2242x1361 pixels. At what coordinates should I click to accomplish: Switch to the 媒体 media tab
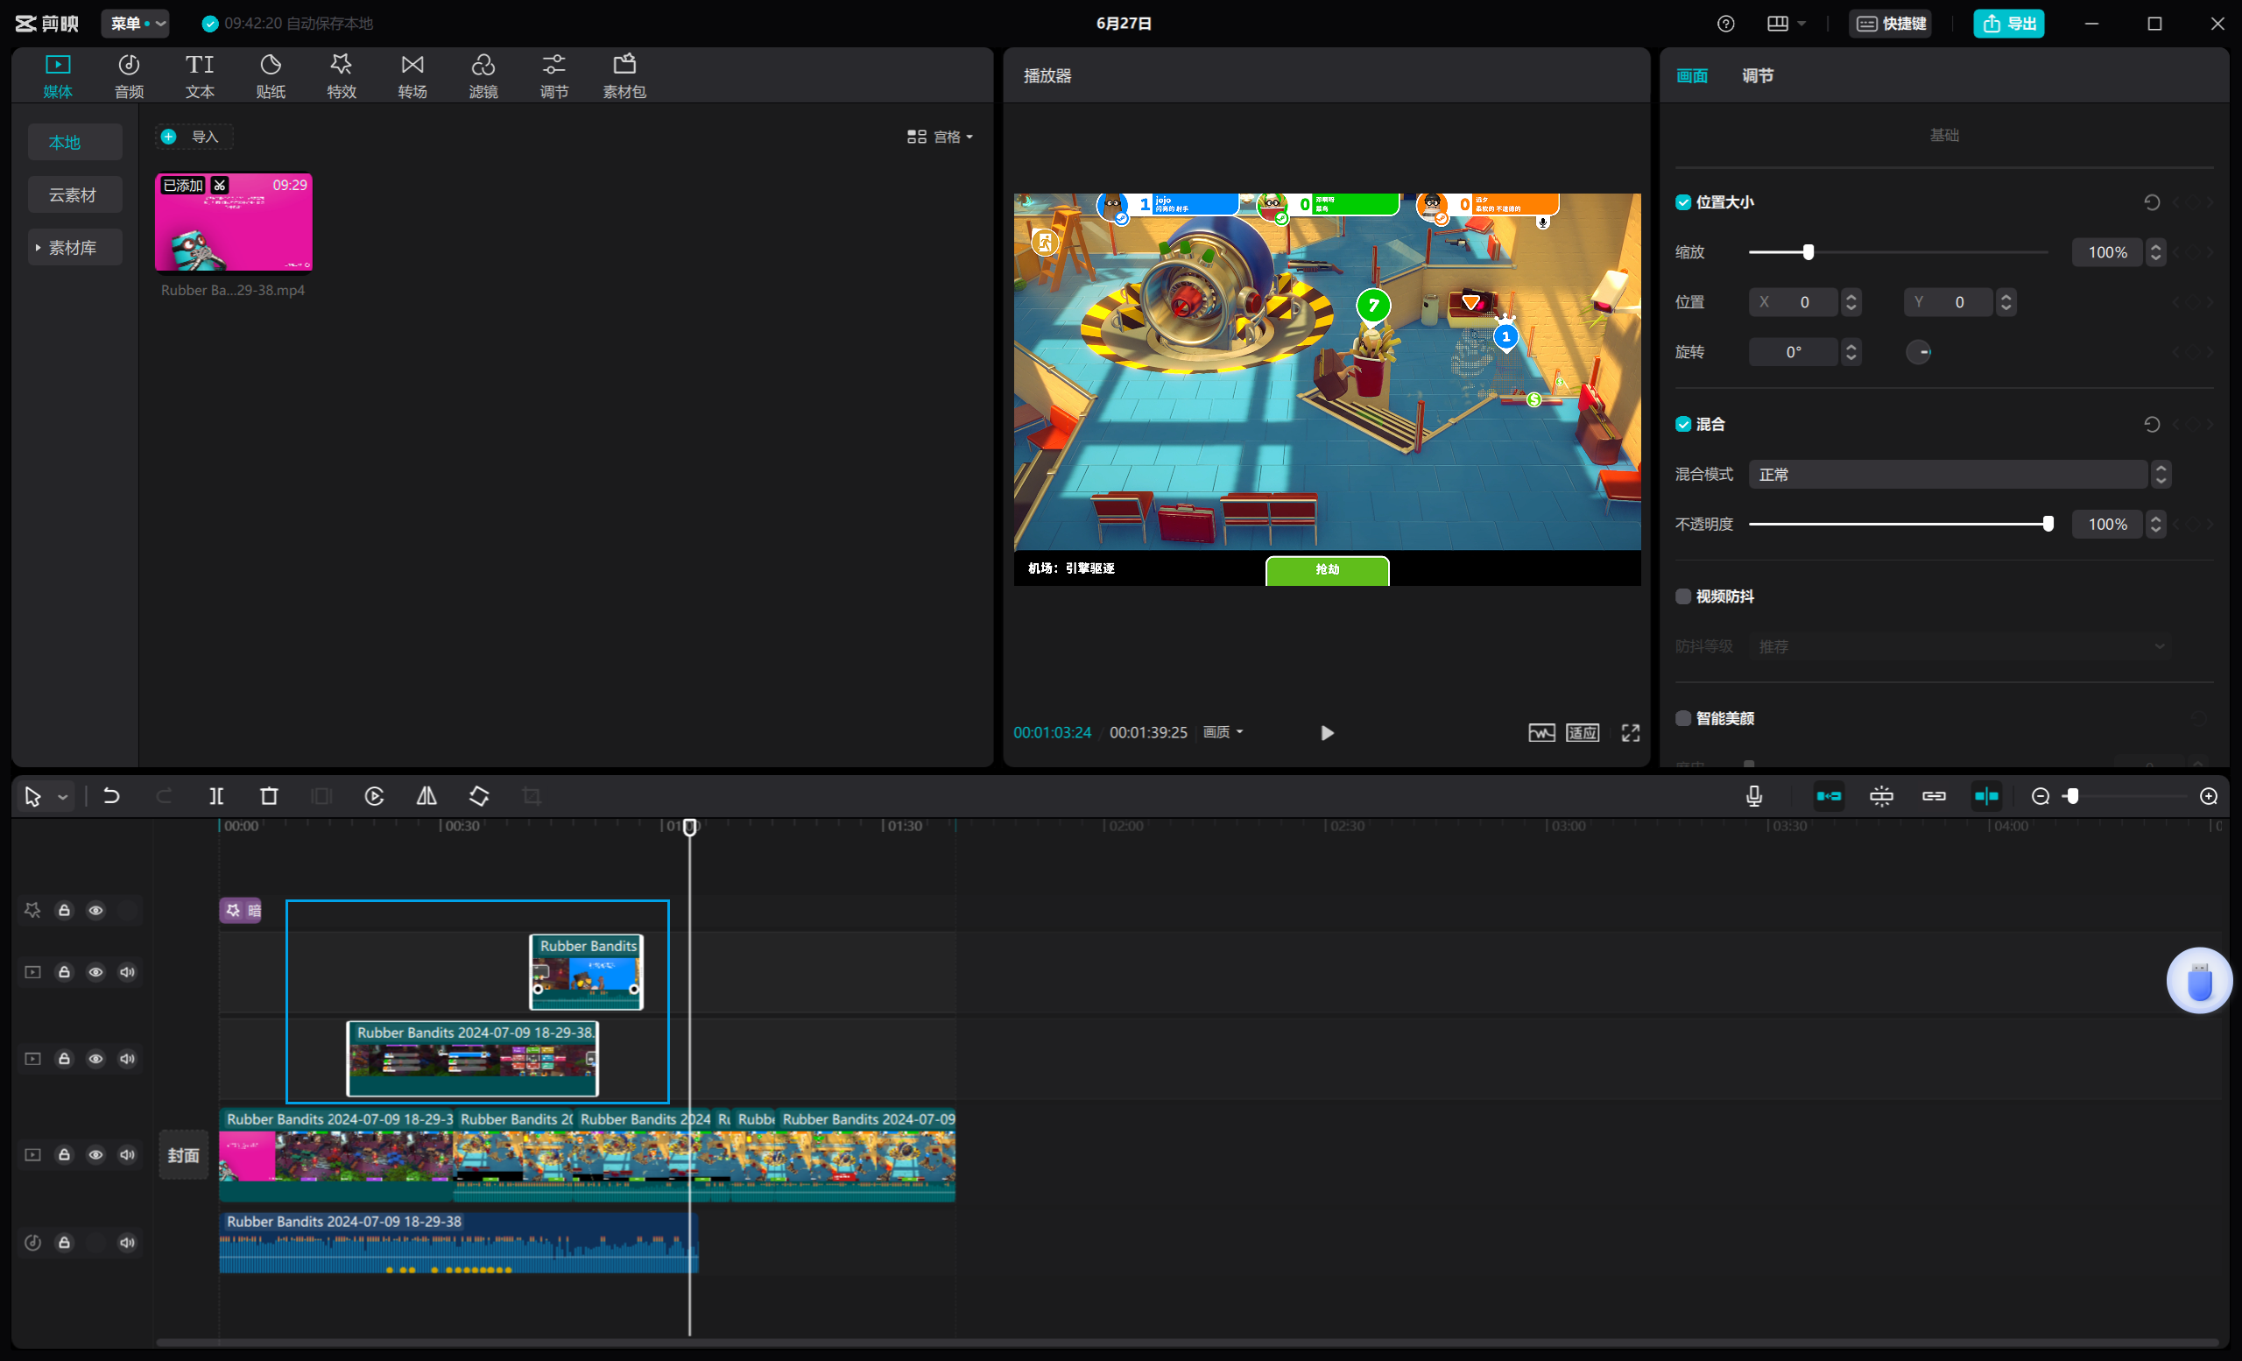[x=57, y=75]
